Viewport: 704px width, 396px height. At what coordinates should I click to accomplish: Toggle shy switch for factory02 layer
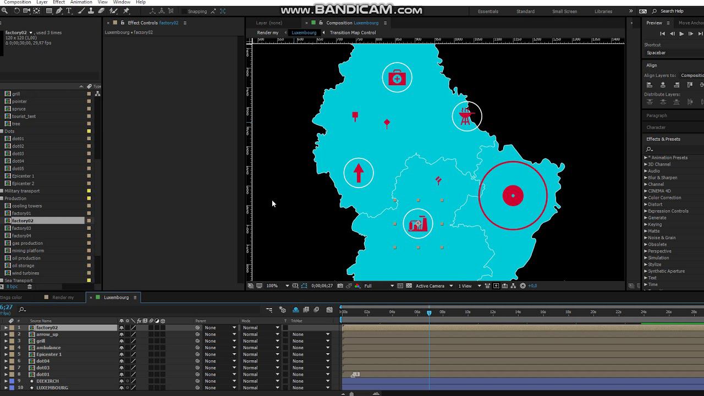122,328
